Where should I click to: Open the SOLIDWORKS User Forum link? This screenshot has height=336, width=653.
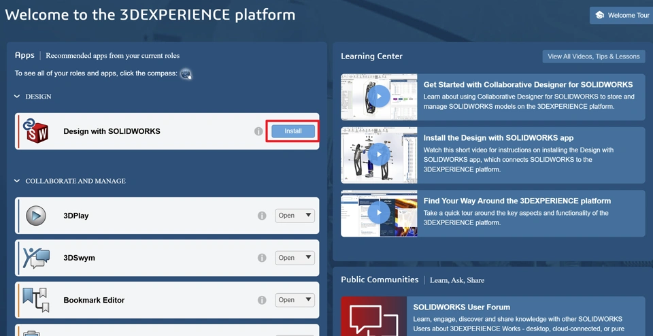[461, 307]
